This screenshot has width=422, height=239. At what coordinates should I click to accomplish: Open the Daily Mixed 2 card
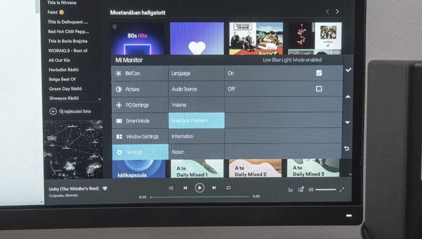tap(255, 168)
